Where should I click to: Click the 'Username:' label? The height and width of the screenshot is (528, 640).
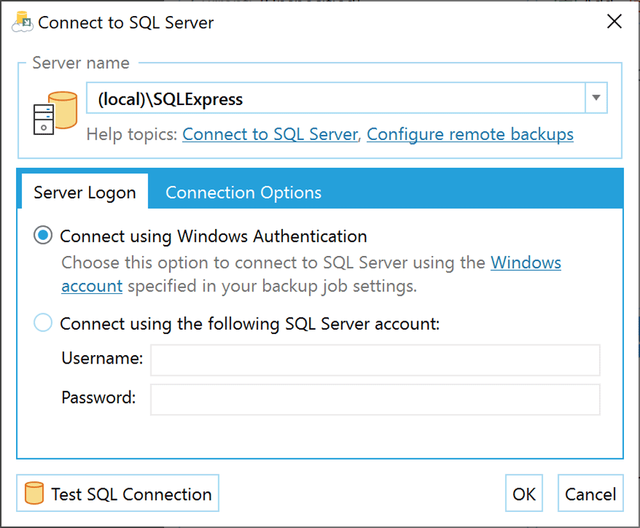click(x=102, y=358)
